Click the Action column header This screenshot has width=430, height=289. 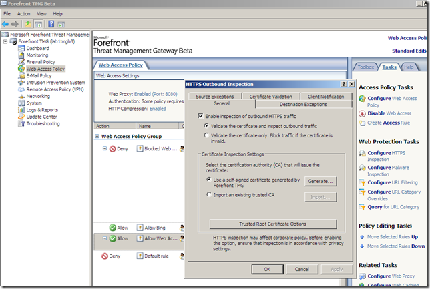click(115, 126)
